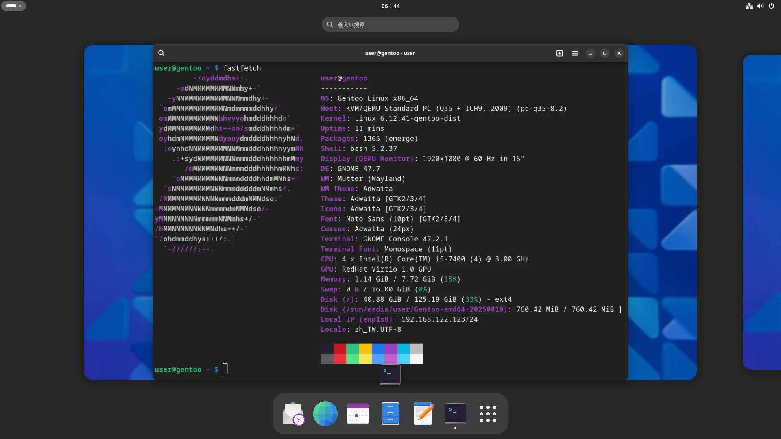
Task: Open the Files manager dock icon
Action: pyautogui.click(x=390, y=414)
